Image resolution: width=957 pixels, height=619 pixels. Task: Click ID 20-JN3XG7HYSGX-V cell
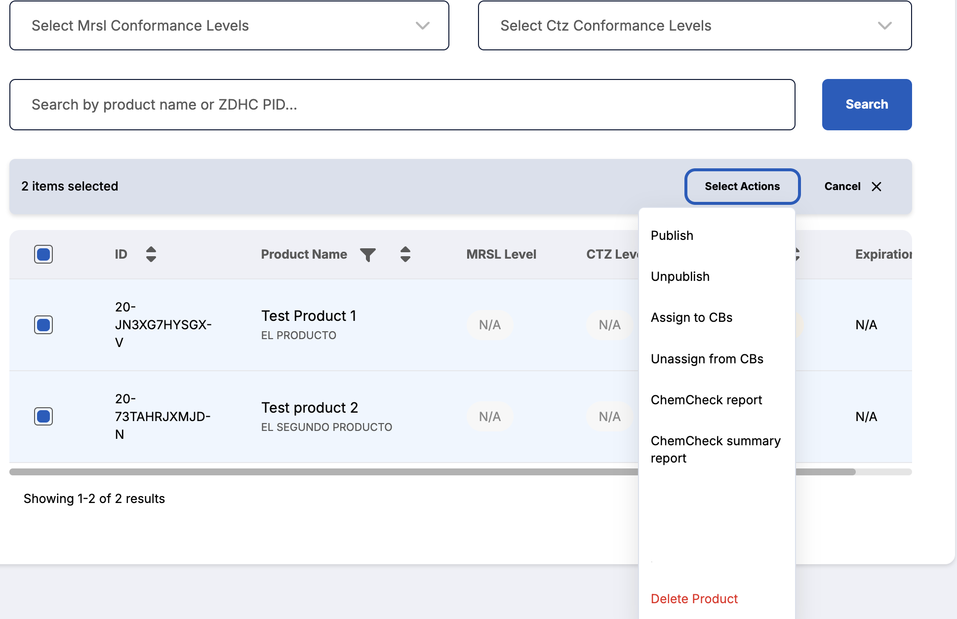click(163, 325)
